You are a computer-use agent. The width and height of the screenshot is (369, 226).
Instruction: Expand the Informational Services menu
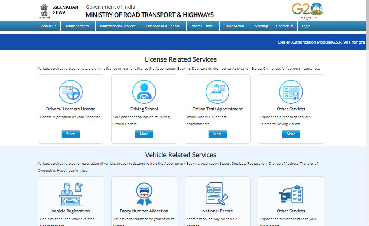(119, 26)
